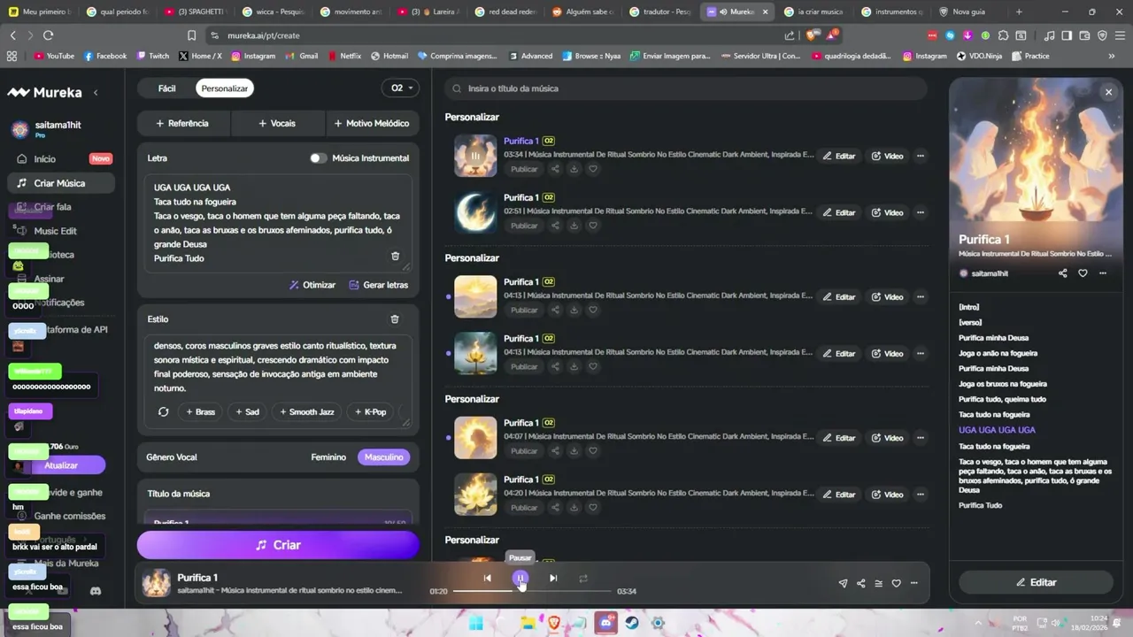Share song from the detail panel

click(1063, 273)
